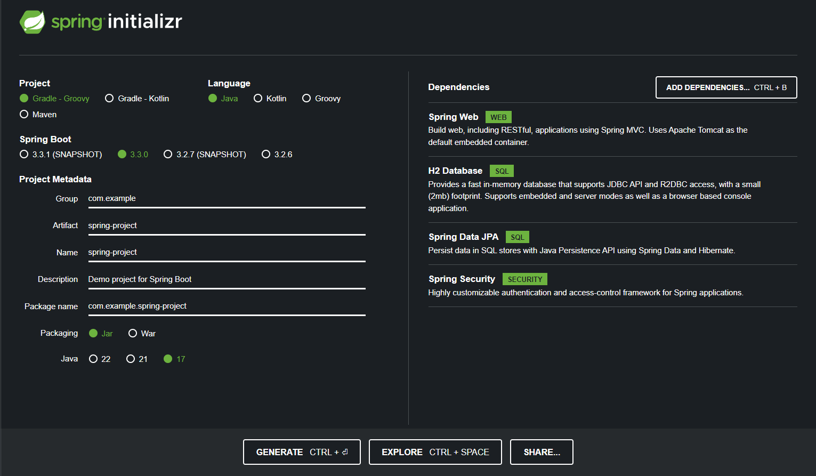Screen dimensions: 816x476
Task: Click the Spring Security description text
Action: (586, 293)
